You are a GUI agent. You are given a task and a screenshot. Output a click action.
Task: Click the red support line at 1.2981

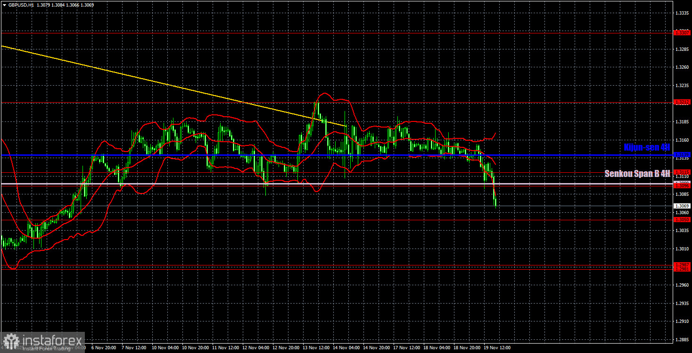(330, 269)
